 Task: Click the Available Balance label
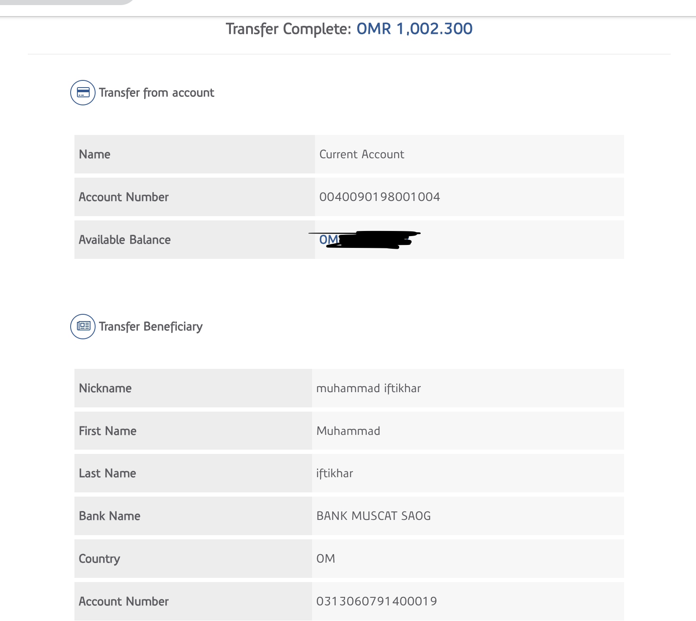tap(125, 240)
